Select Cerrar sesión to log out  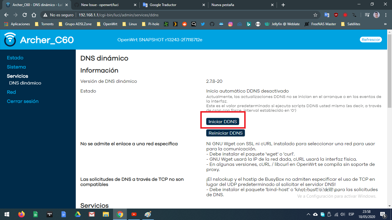point(23,101)
